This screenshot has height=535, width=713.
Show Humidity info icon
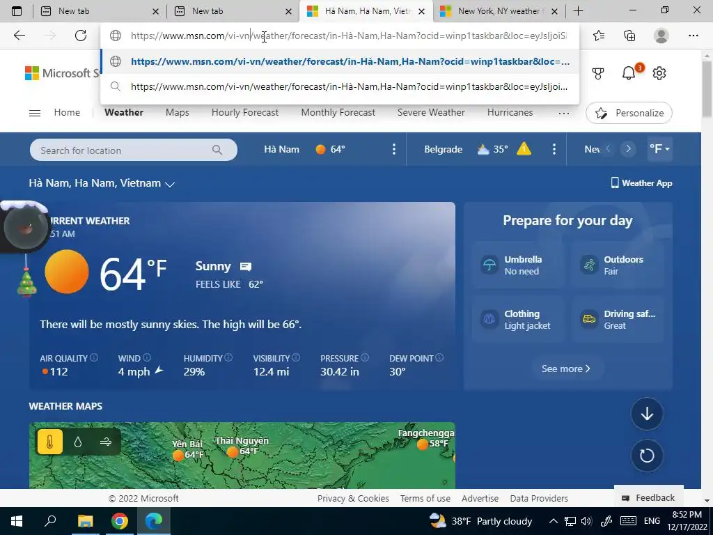pos(228,357)
